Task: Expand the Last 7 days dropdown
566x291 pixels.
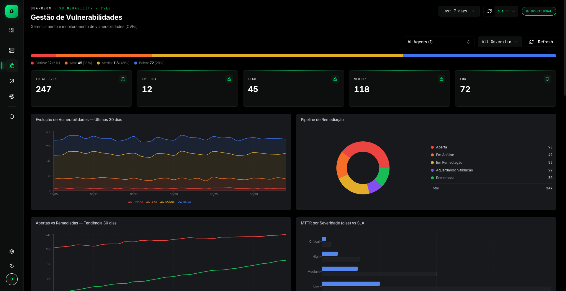Action: click(x=459, y=11)
